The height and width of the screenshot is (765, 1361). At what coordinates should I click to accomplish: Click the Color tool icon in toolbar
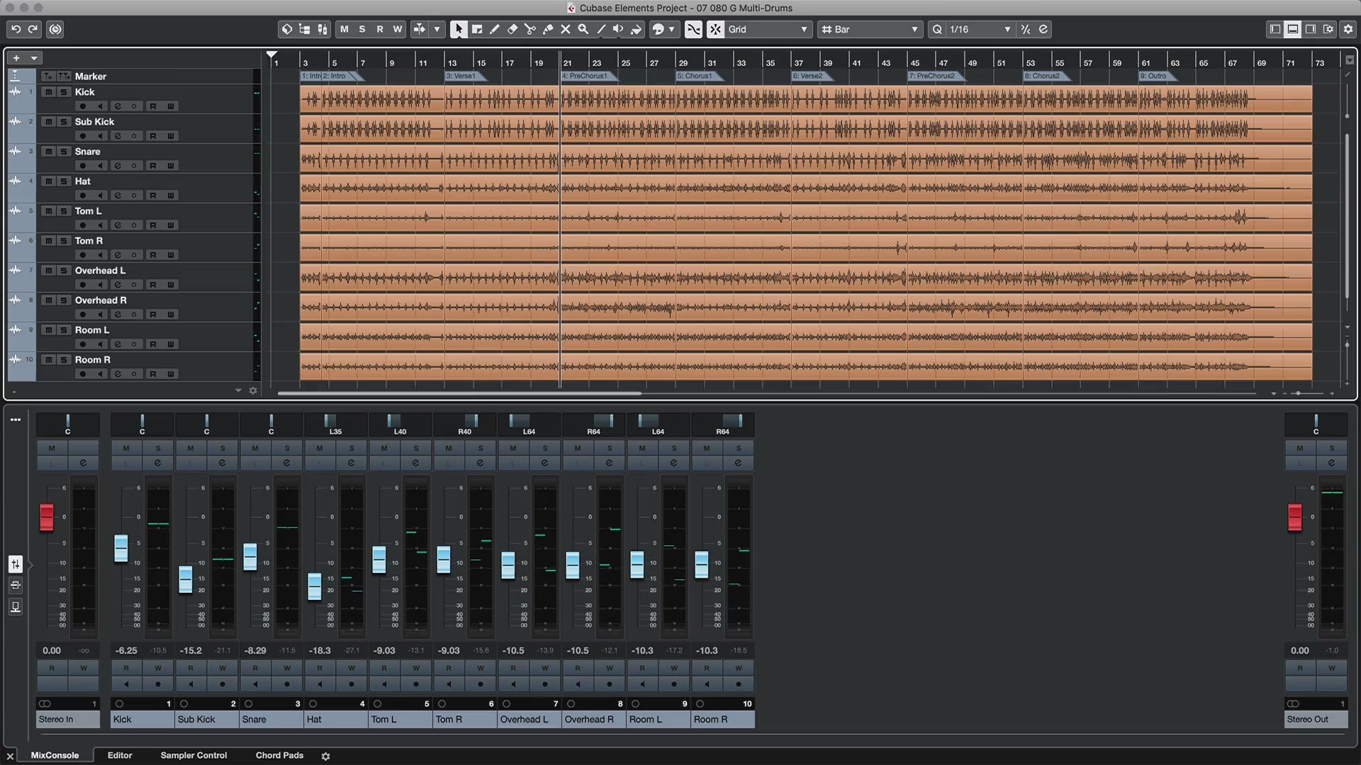pyautogui.click(x=637, y=29)
